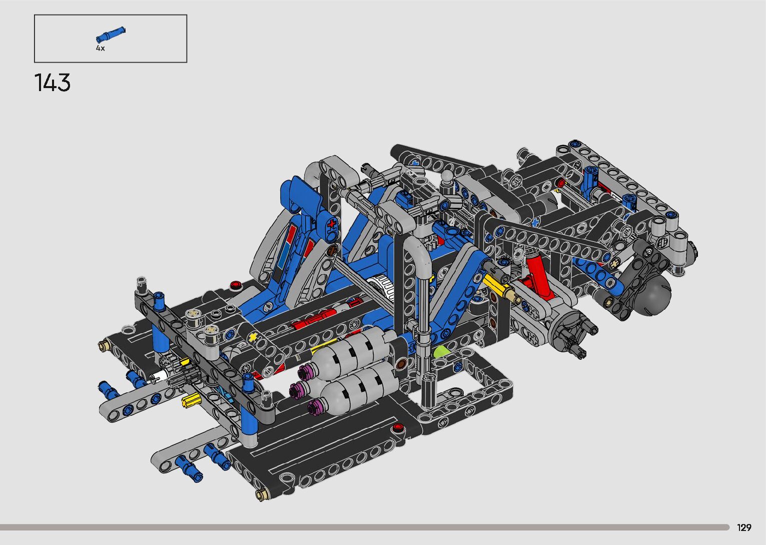
Task: Click the small gray ball joint on top
Action: tap(447, 177)
